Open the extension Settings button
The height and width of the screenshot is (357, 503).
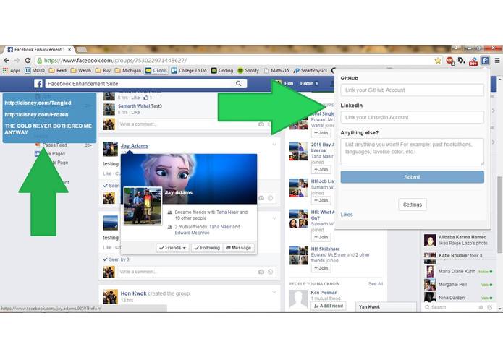pos(413,205)
